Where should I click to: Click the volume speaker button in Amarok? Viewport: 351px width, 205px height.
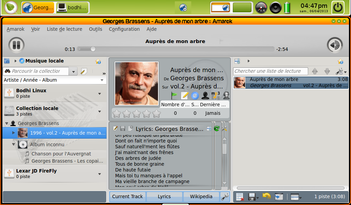coord(335,45)
